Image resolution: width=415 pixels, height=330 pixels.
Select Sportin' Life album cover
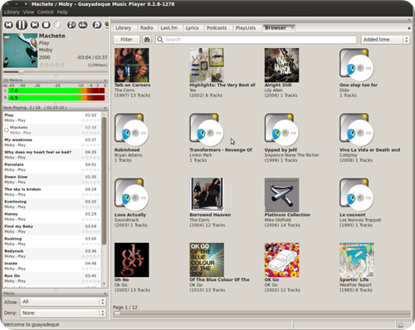click(x=357, y=260)
